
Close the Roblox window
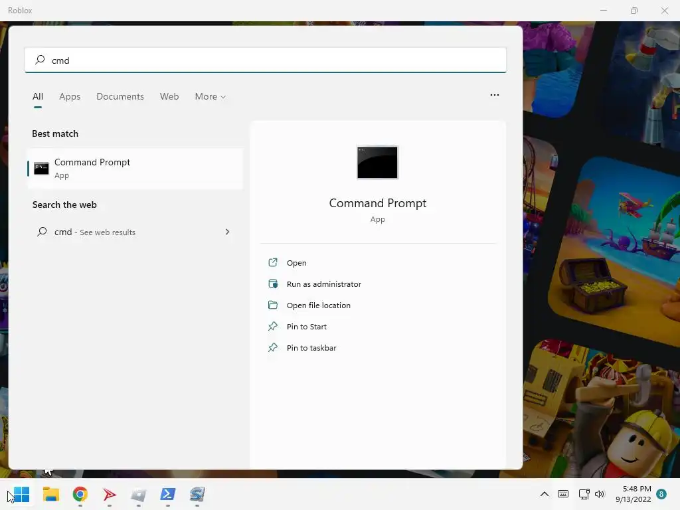click(x=664, y=11)
